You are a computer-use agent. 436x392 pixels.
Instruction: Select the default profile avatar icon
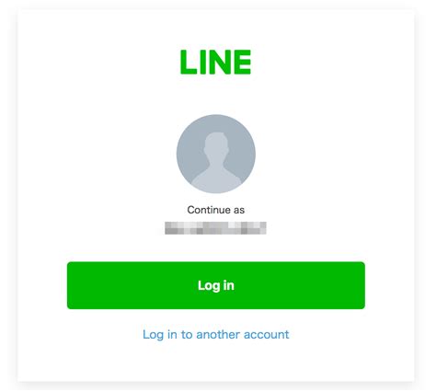pos(216,154)
